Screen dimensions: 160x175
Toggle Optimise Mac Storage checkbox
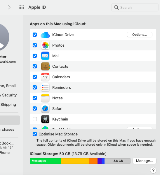coord(35,134)
